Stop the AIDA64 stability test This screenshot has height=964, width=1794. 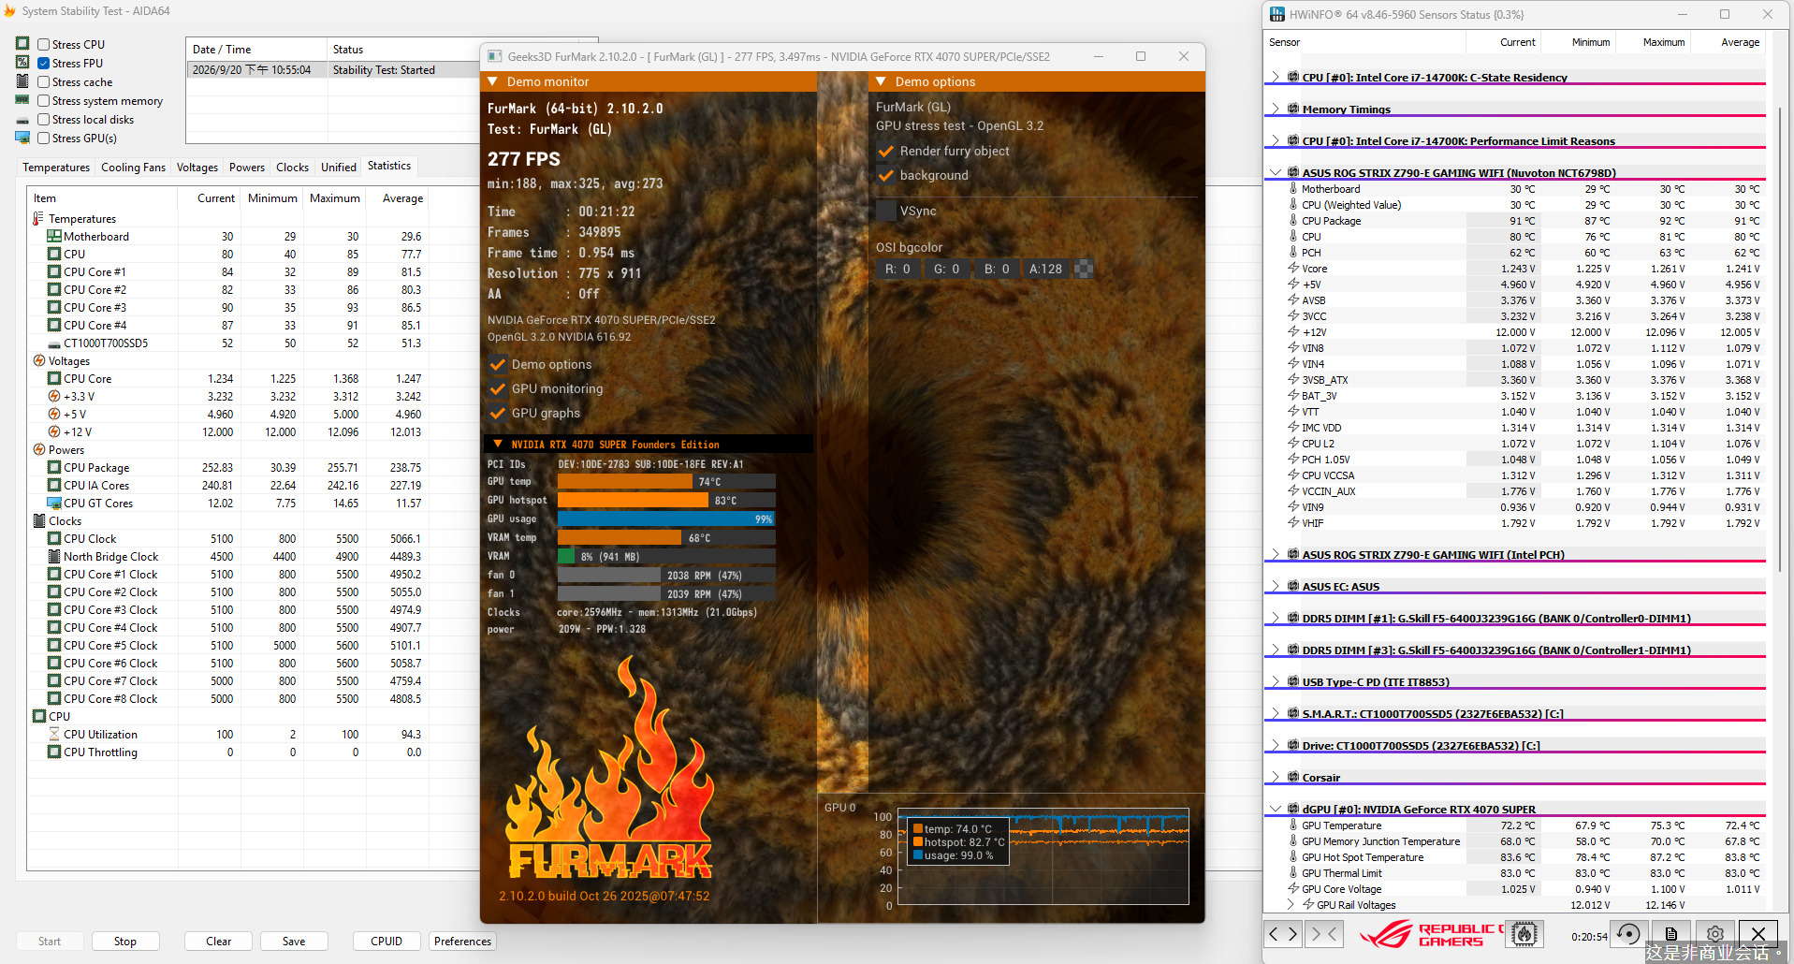[125, 942]
